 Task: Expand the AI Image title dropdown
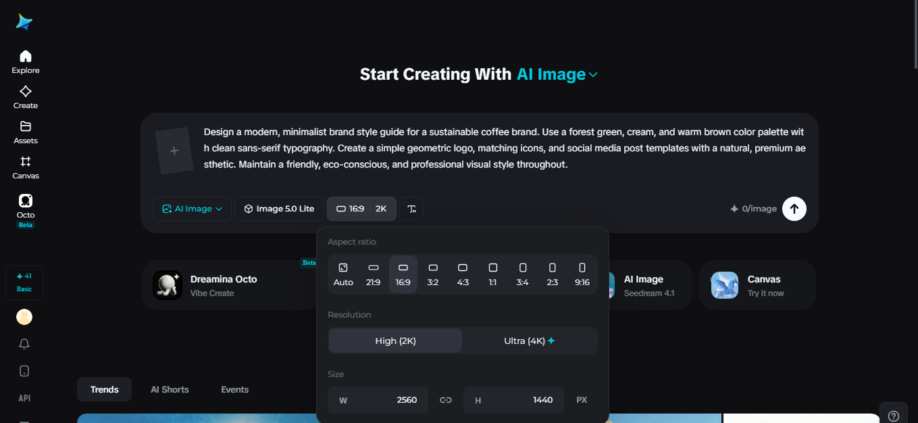(557, 74)
